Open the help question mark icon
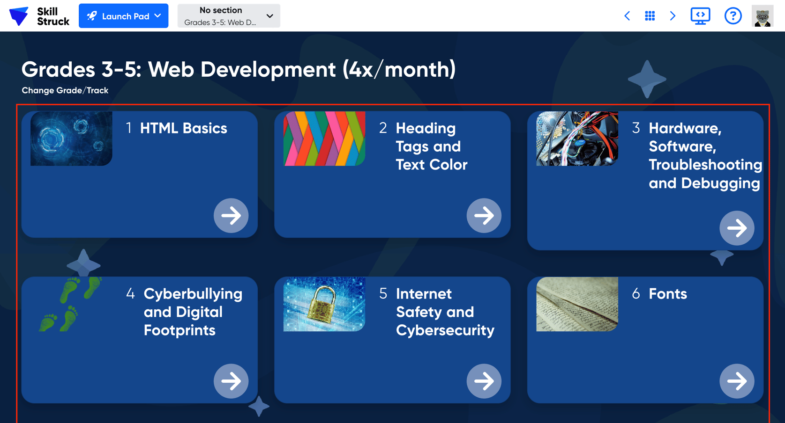 tap(733, 16)
